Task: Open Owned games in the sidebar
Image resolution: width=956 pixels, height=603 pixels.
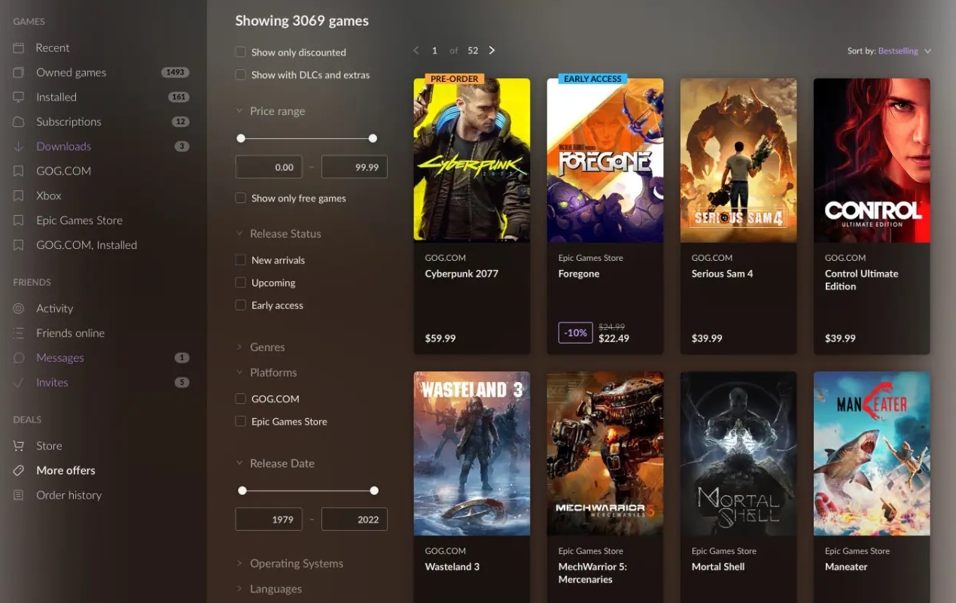Action: tap(72, 72)
